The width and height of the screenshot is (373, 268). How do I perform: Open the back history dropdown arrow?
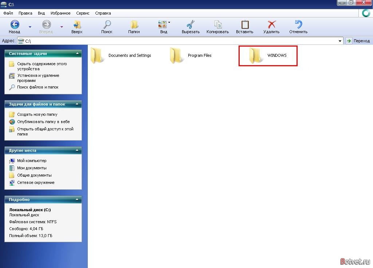pyautogui.click(x=30, y=27)
